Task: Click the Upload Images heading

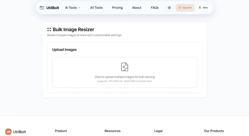Action: pos(64,50)
